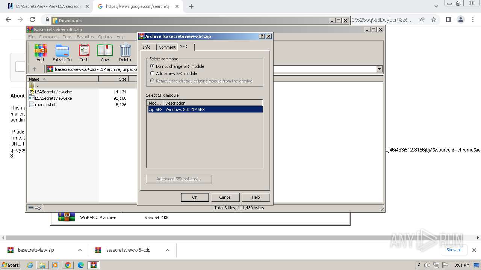
Task: Close the downloads bar
Action: [x=474, y=250]
